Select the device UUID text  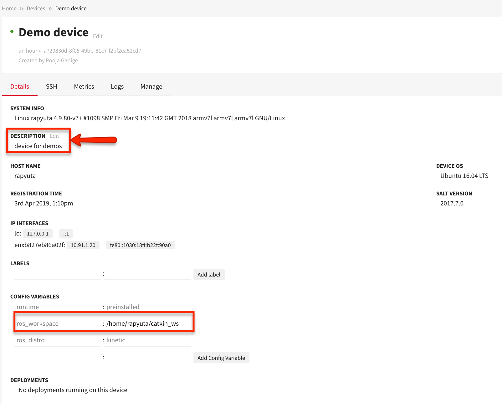(92, 51)
